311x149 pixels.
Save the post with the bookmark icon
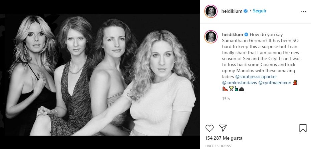coord(303,128)
